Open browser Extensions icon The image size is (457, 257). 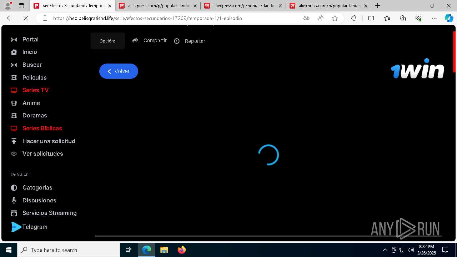[354, 18]
